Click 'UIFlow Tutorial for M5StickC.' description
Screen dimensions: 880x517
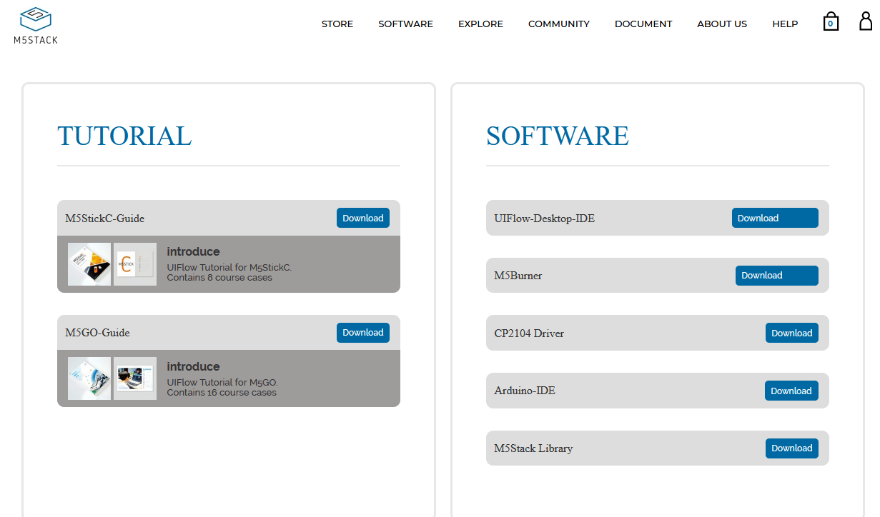[229, 268]
